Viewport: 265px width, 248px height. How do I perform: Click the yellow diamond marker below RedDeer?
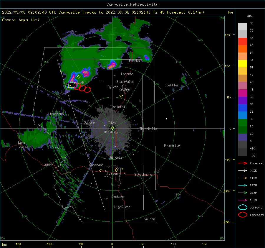pos(121,96)
